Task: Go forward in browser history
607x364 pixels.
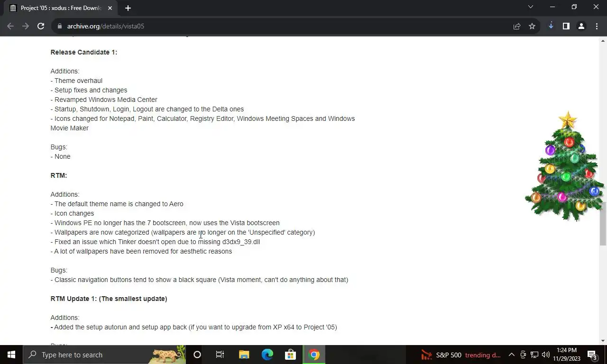Action: tap(26, 26)
